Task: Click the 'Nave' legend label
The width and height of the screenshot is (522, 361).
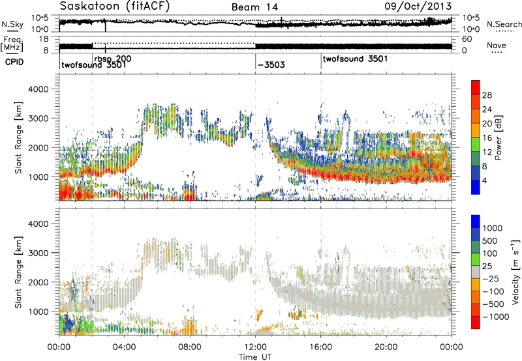Action: 497,46
